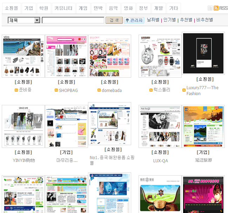The height and width of the screenshot is (213, 228).
Task: Select the 게임 category tab
Action: tap(83, 8)
